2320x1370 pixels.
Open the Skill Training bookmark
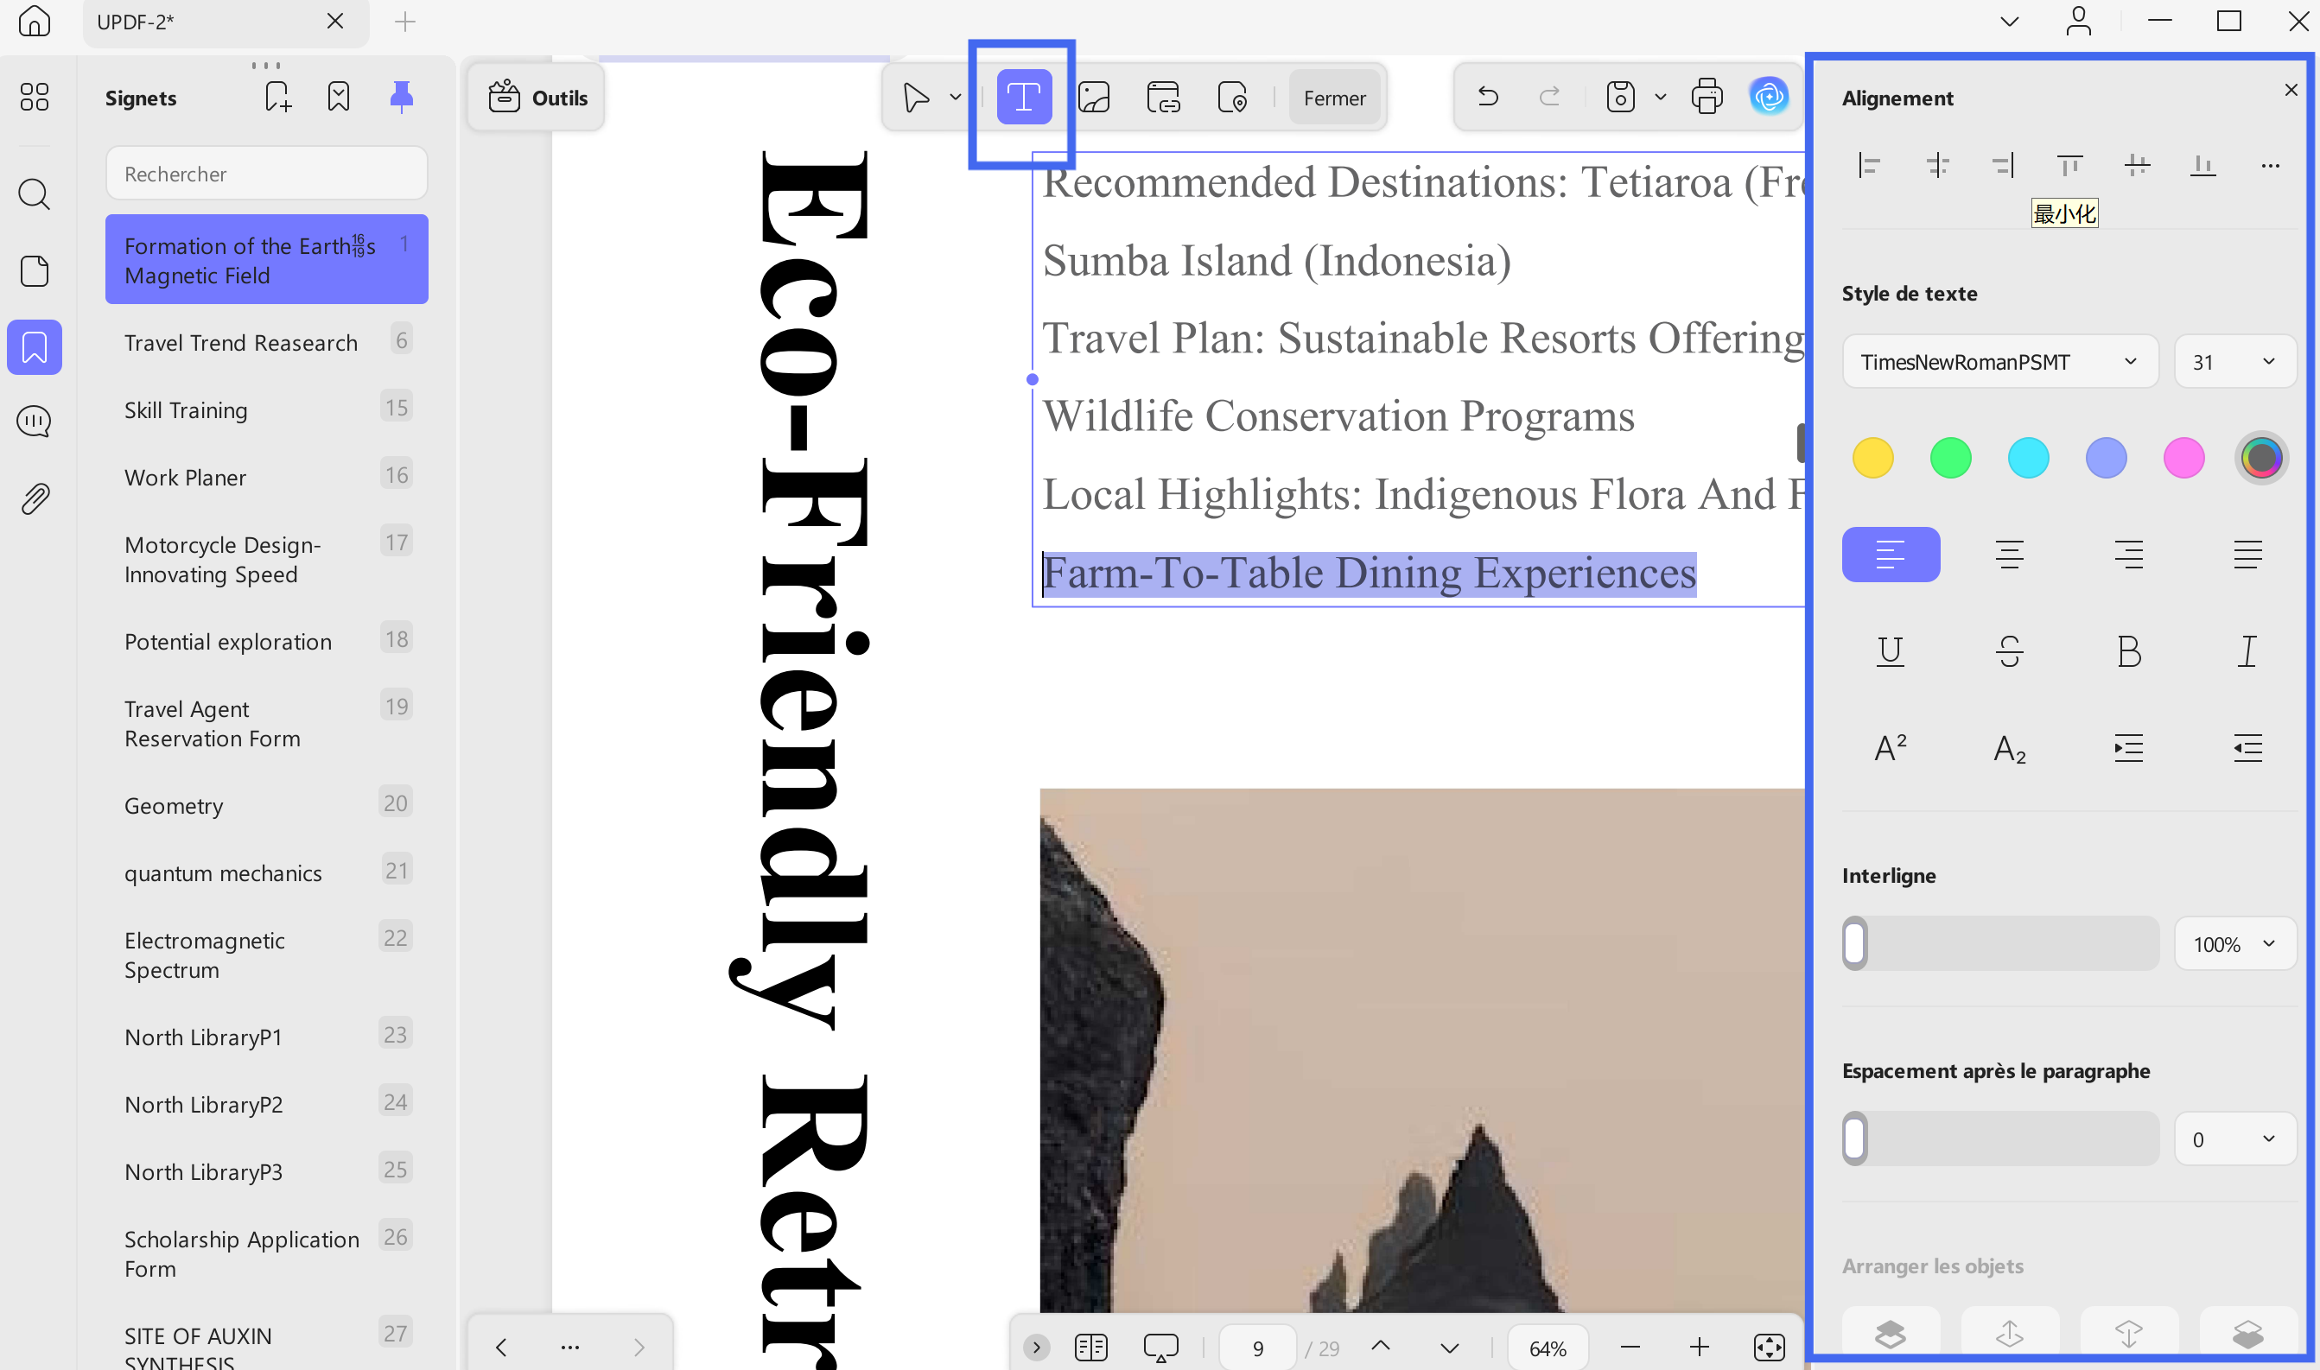click(x=267, y=410)
